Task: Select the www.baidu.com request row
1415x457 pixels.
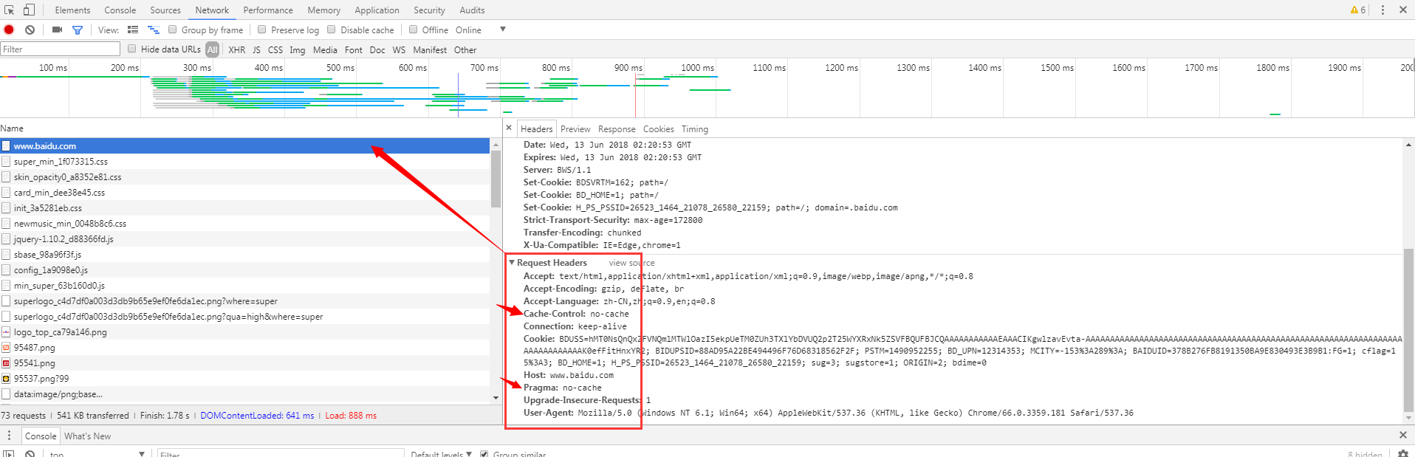Action: point(244,145)
